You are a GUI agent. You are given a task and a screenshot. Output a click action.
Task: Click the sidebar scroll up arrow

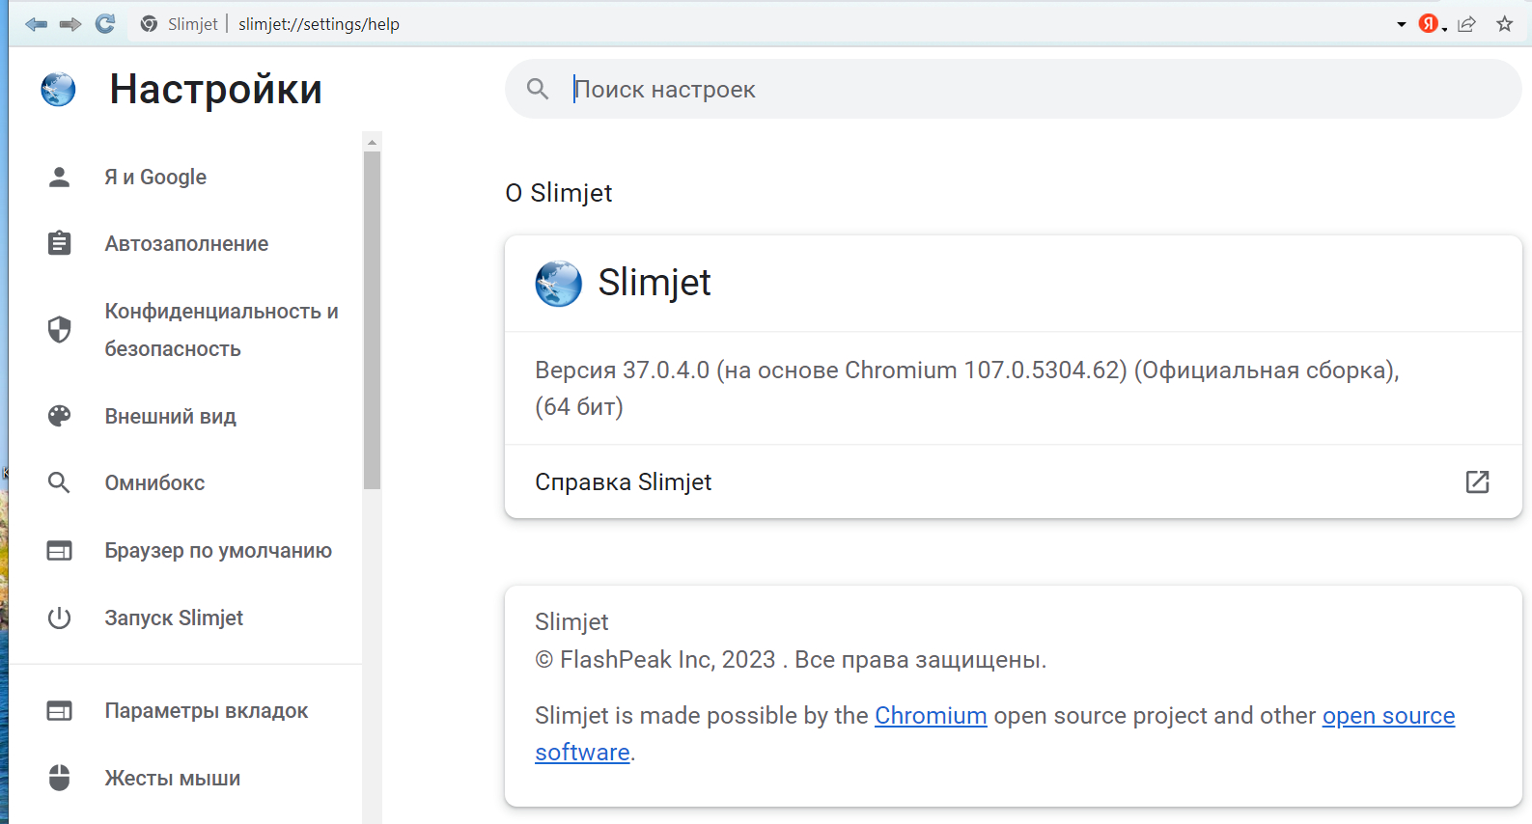tap(372, 142)
